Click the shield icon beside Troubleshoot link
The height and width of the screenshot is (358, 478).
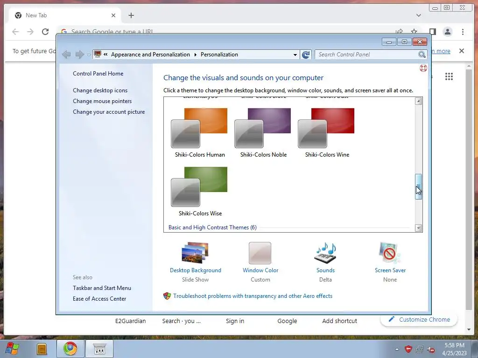coord(167,296)
